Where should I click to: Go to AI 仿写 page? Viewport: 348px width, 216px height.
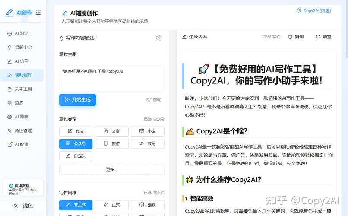click(22, 61)
